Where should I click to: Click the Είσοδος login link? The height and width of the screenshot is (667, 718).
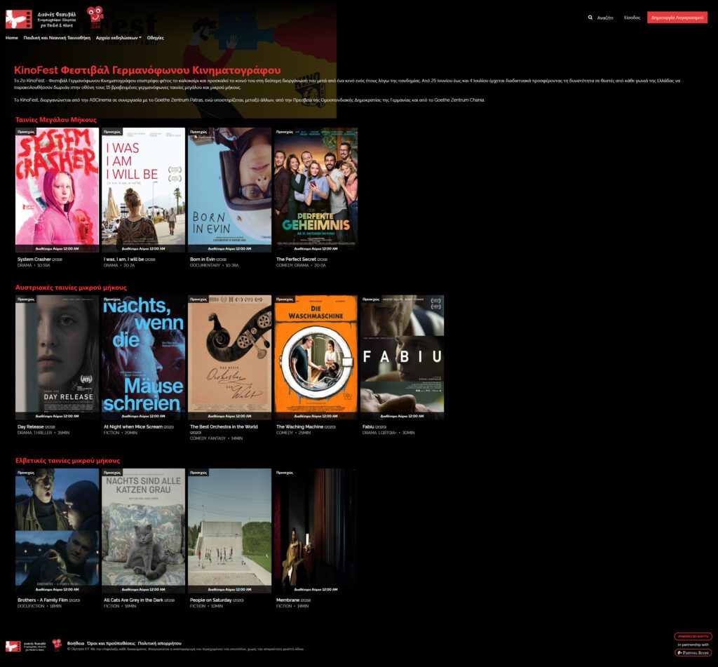tap(632, 18)
